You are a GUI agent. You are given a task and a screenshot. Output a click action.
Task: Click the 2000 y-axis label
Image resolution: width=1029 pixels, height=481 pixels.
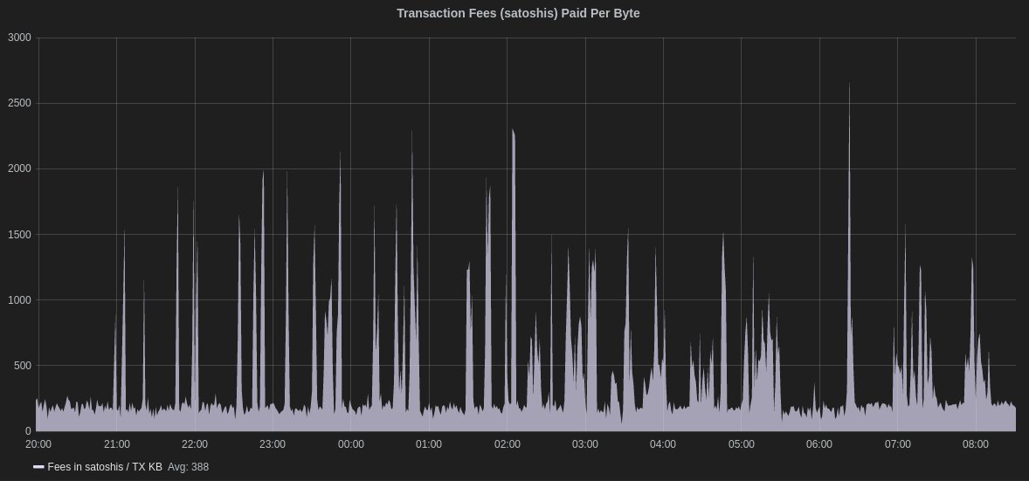coord(19,168)
